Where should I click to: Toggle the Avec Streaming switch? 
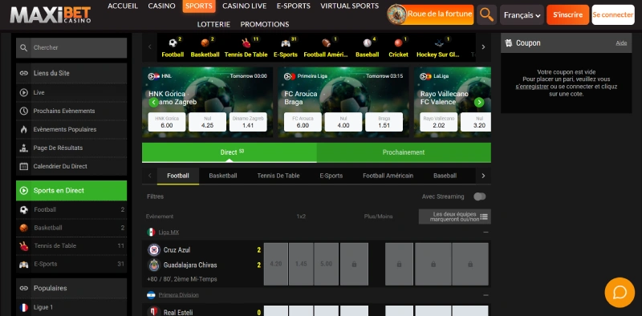pos(479,196)
